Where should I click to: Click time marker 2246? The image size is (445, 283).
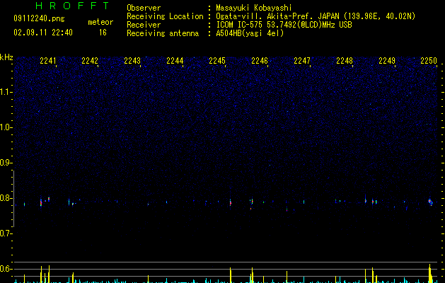[x=260, y=61]
